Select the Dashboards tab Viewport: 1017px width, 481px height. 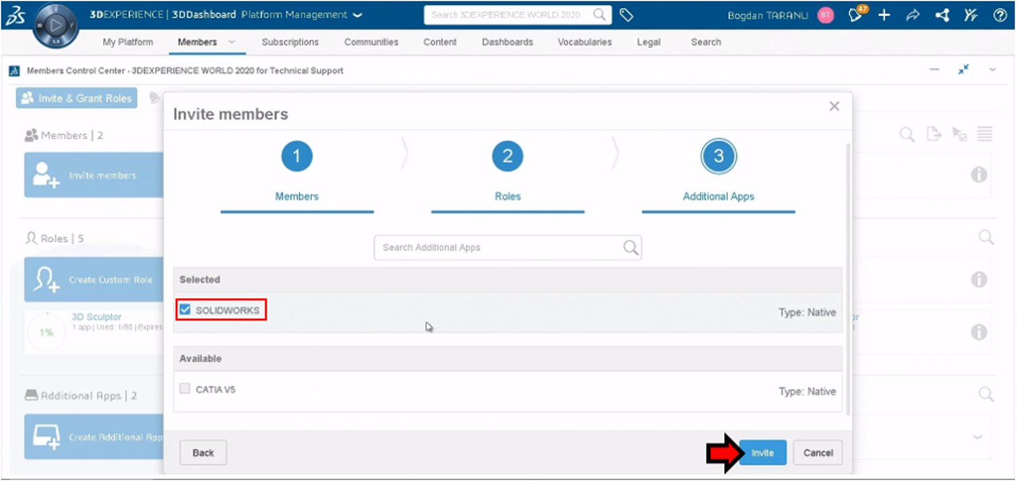[507, 42]
